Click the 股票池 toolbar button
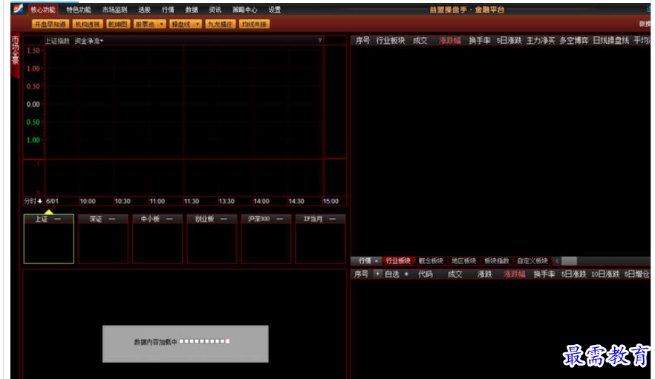Screen dimensions: 655x379 point(145,24)
